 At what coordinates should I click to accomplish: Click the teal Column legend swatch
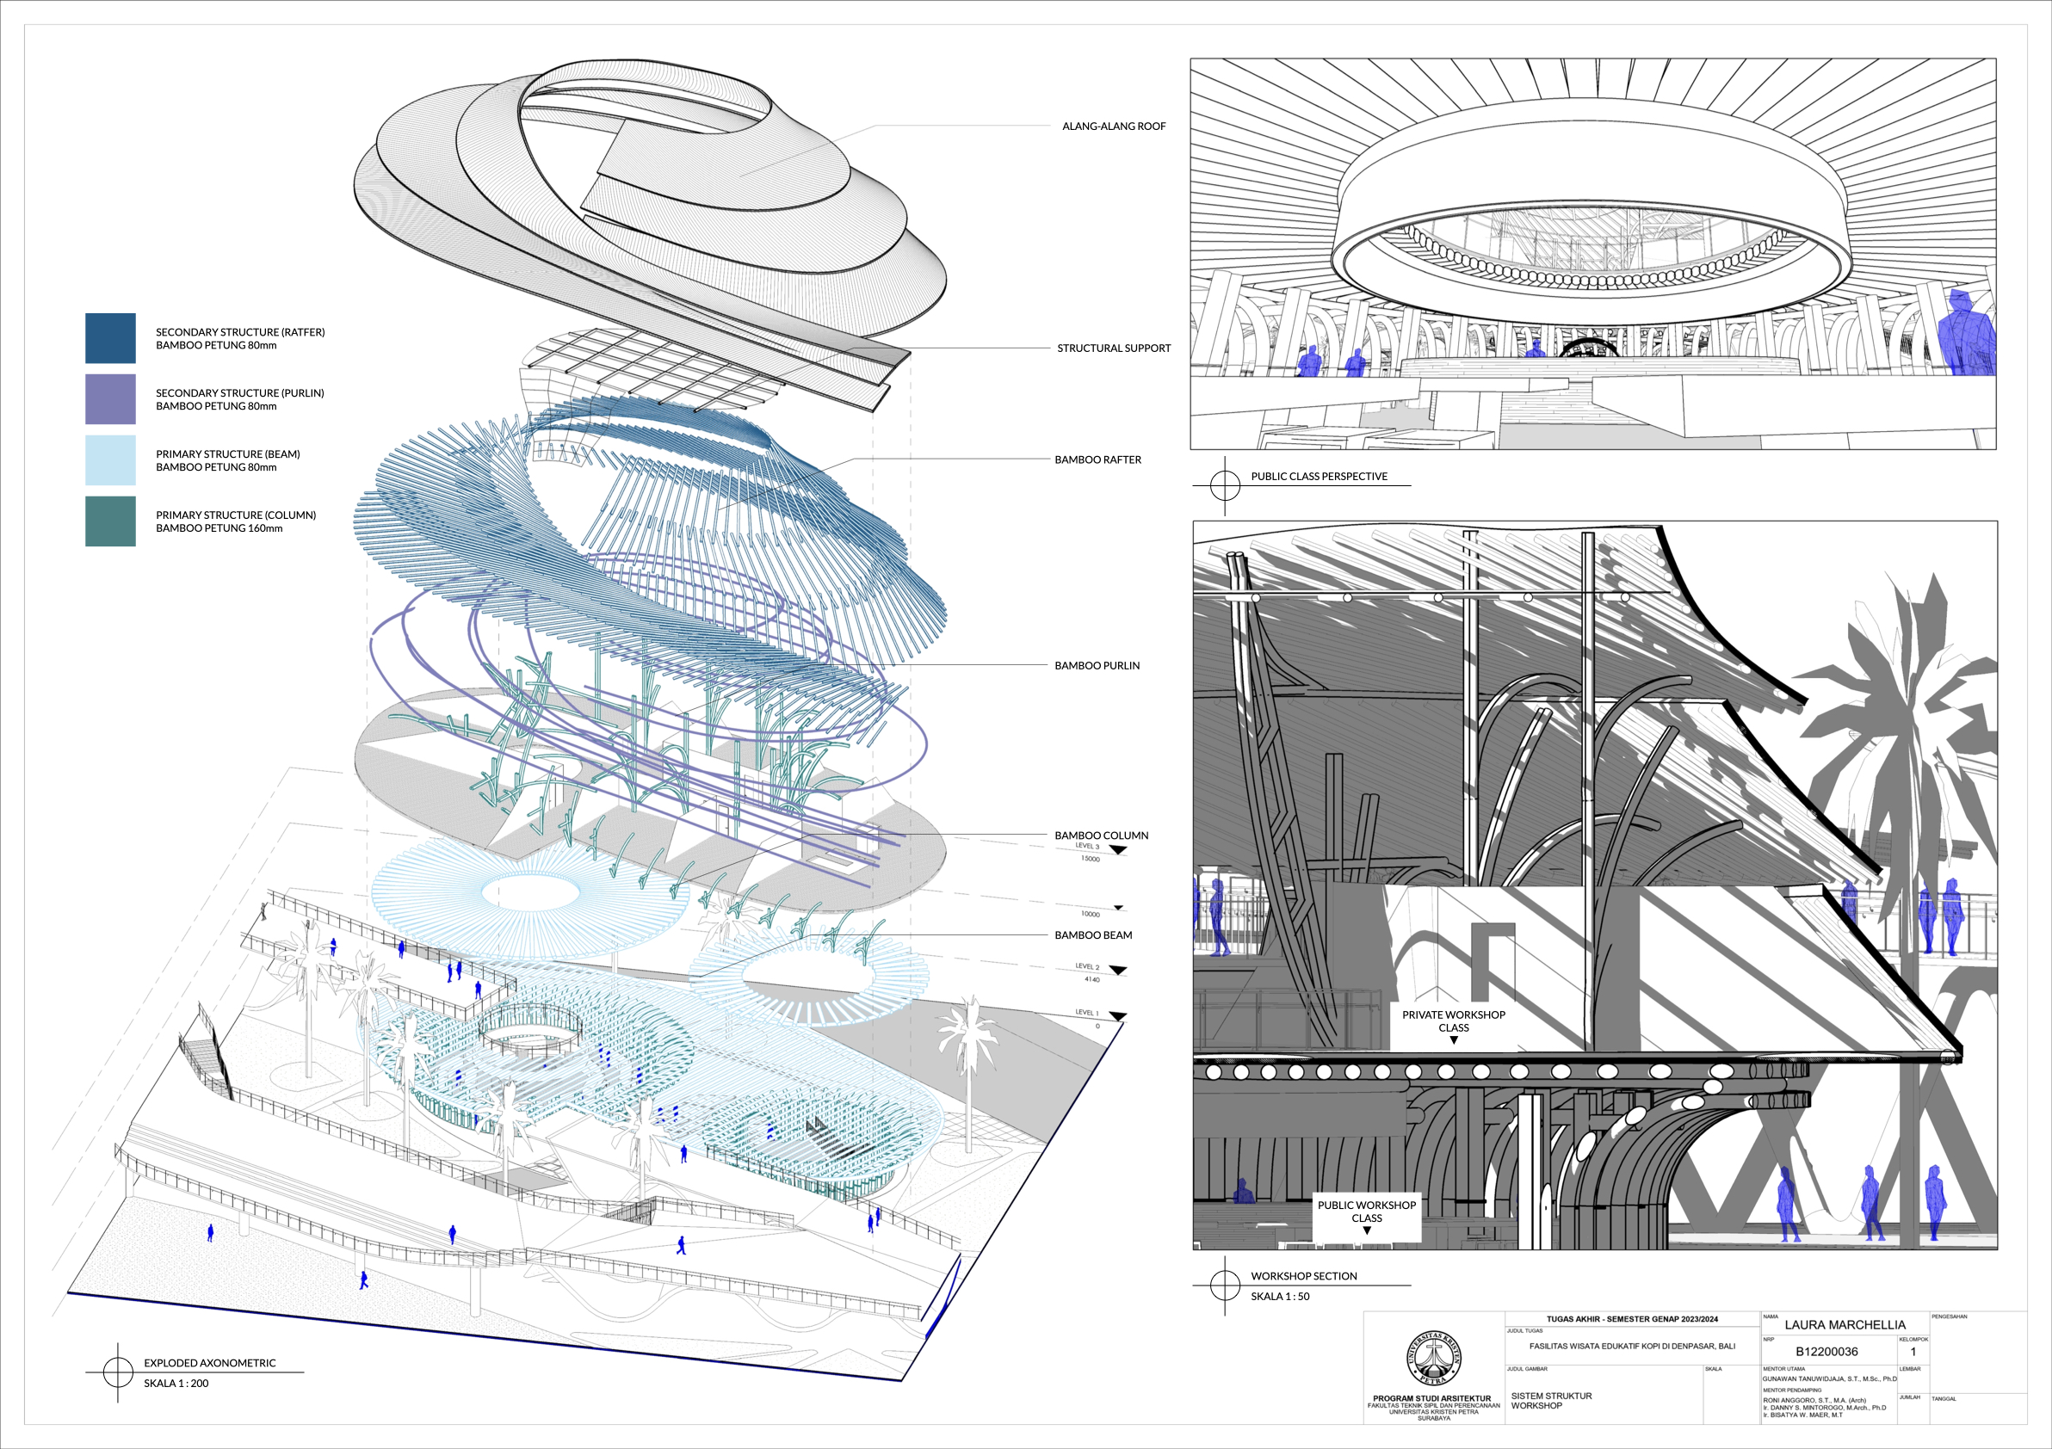[110, 521]
